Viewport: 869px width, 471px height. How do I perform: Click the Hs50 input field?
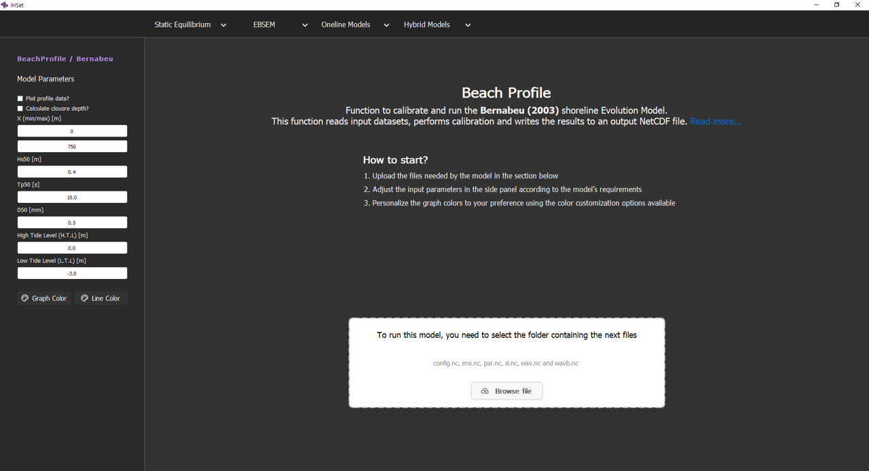click(72, 172)
